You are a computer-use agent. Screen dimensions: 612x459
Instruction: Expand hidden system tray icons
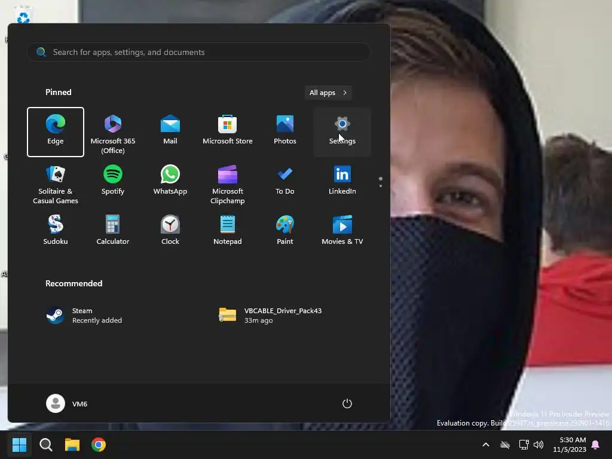[x=486, y=445]
